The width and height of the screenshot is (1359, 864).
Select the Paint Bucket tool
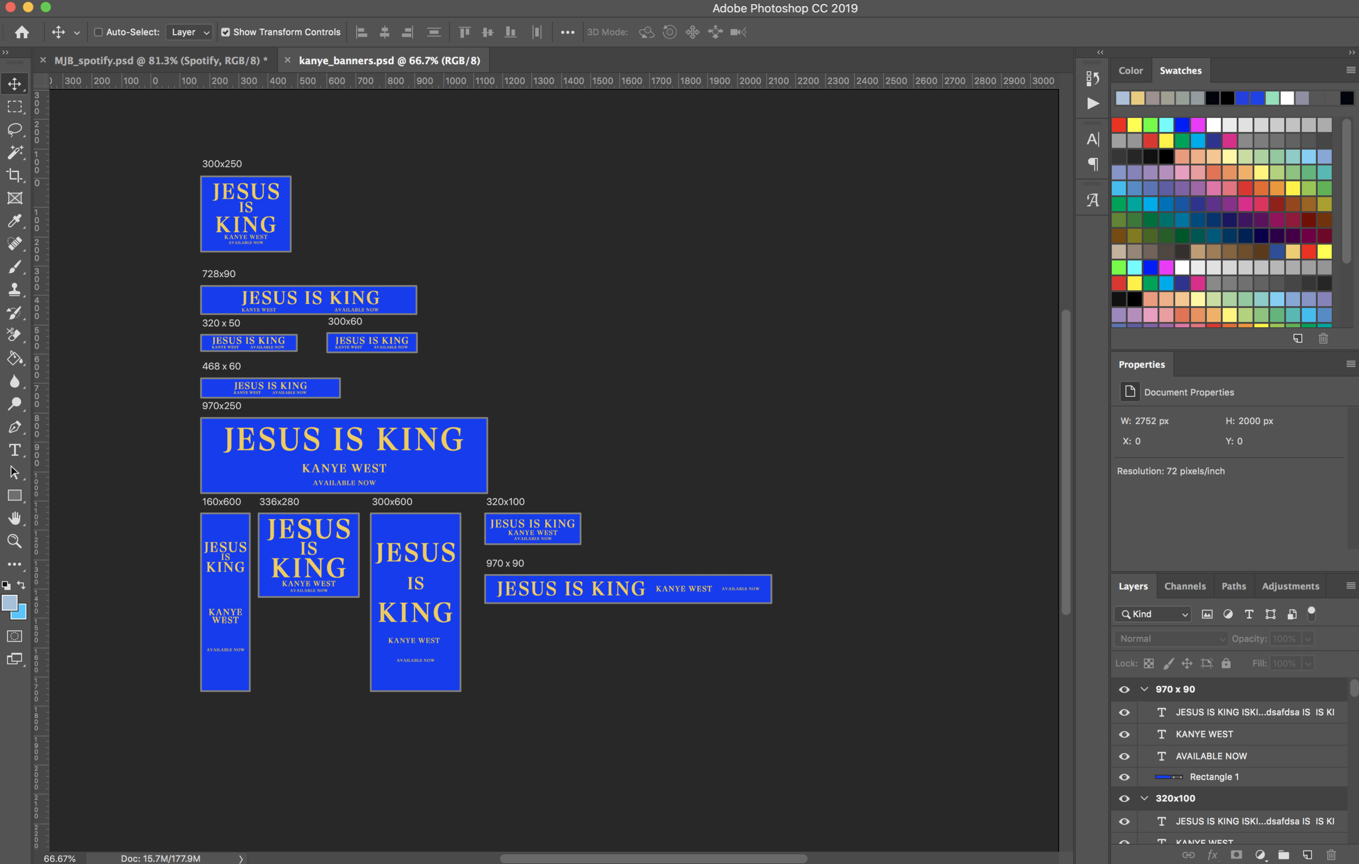(15, 358)
